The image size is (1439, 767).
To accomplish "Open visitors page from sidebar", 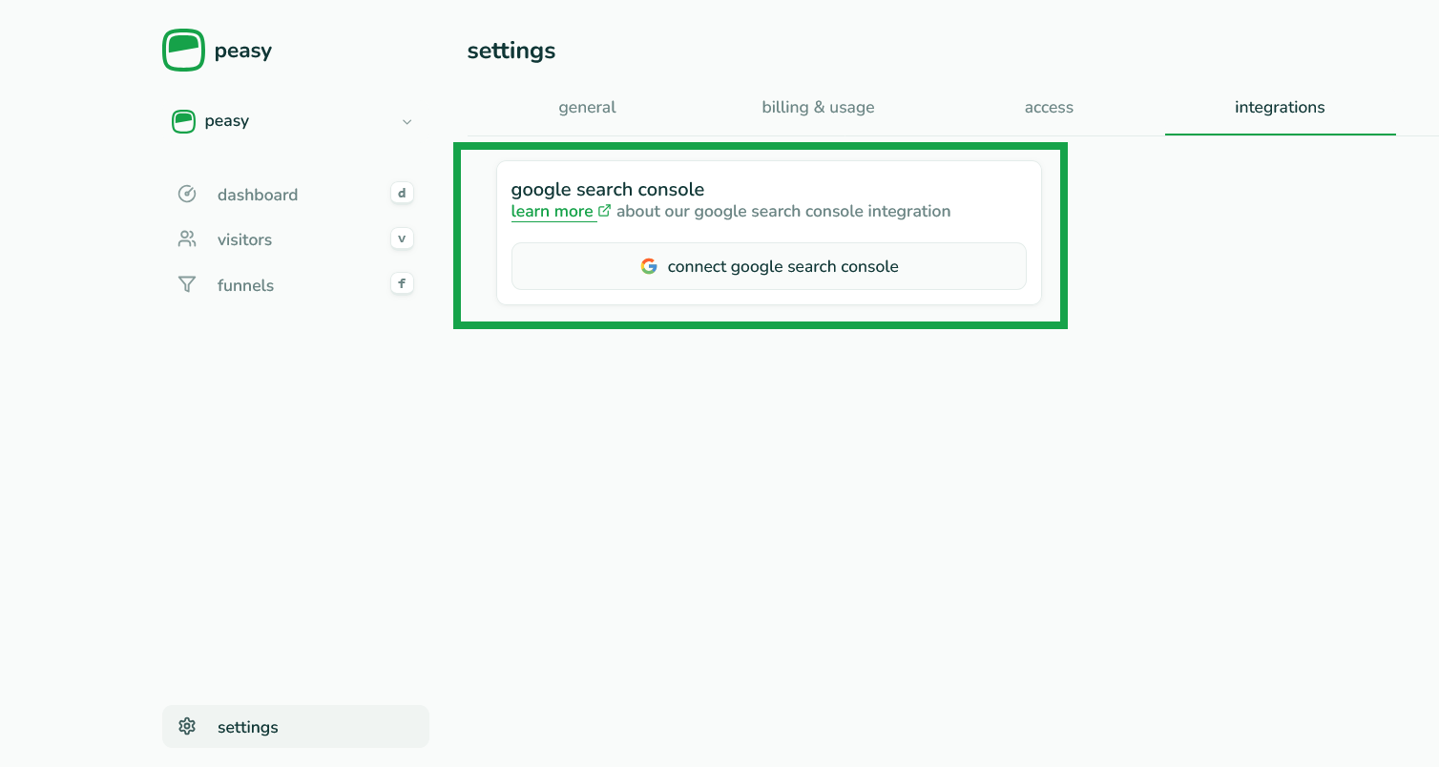I will [x=244, y=239].
